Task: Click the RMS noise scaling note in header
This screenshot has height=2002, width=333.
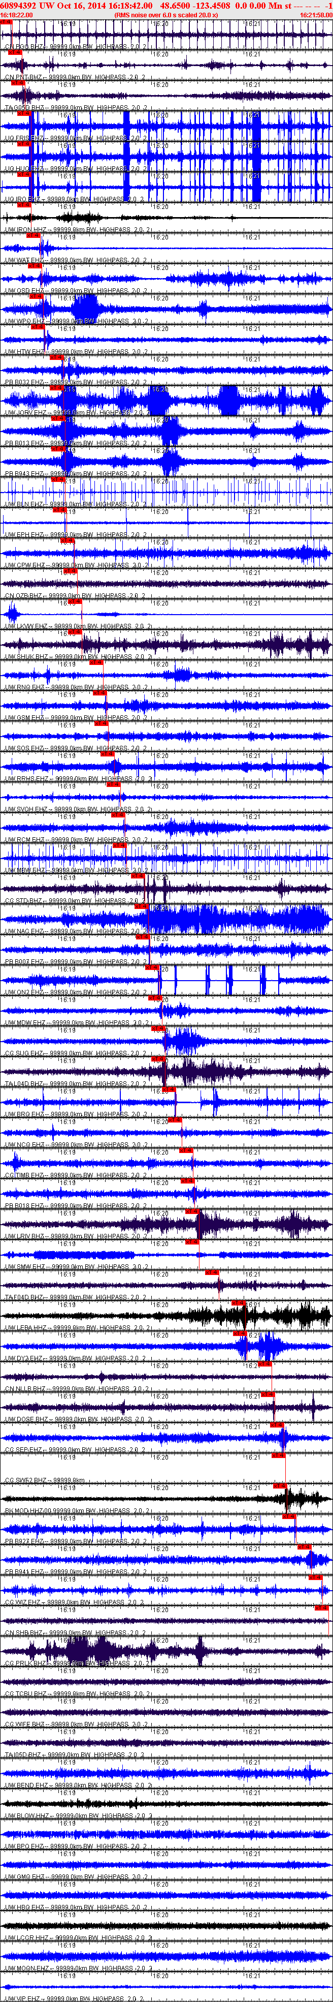Action: pyautogui.click(x=165, y=15)
